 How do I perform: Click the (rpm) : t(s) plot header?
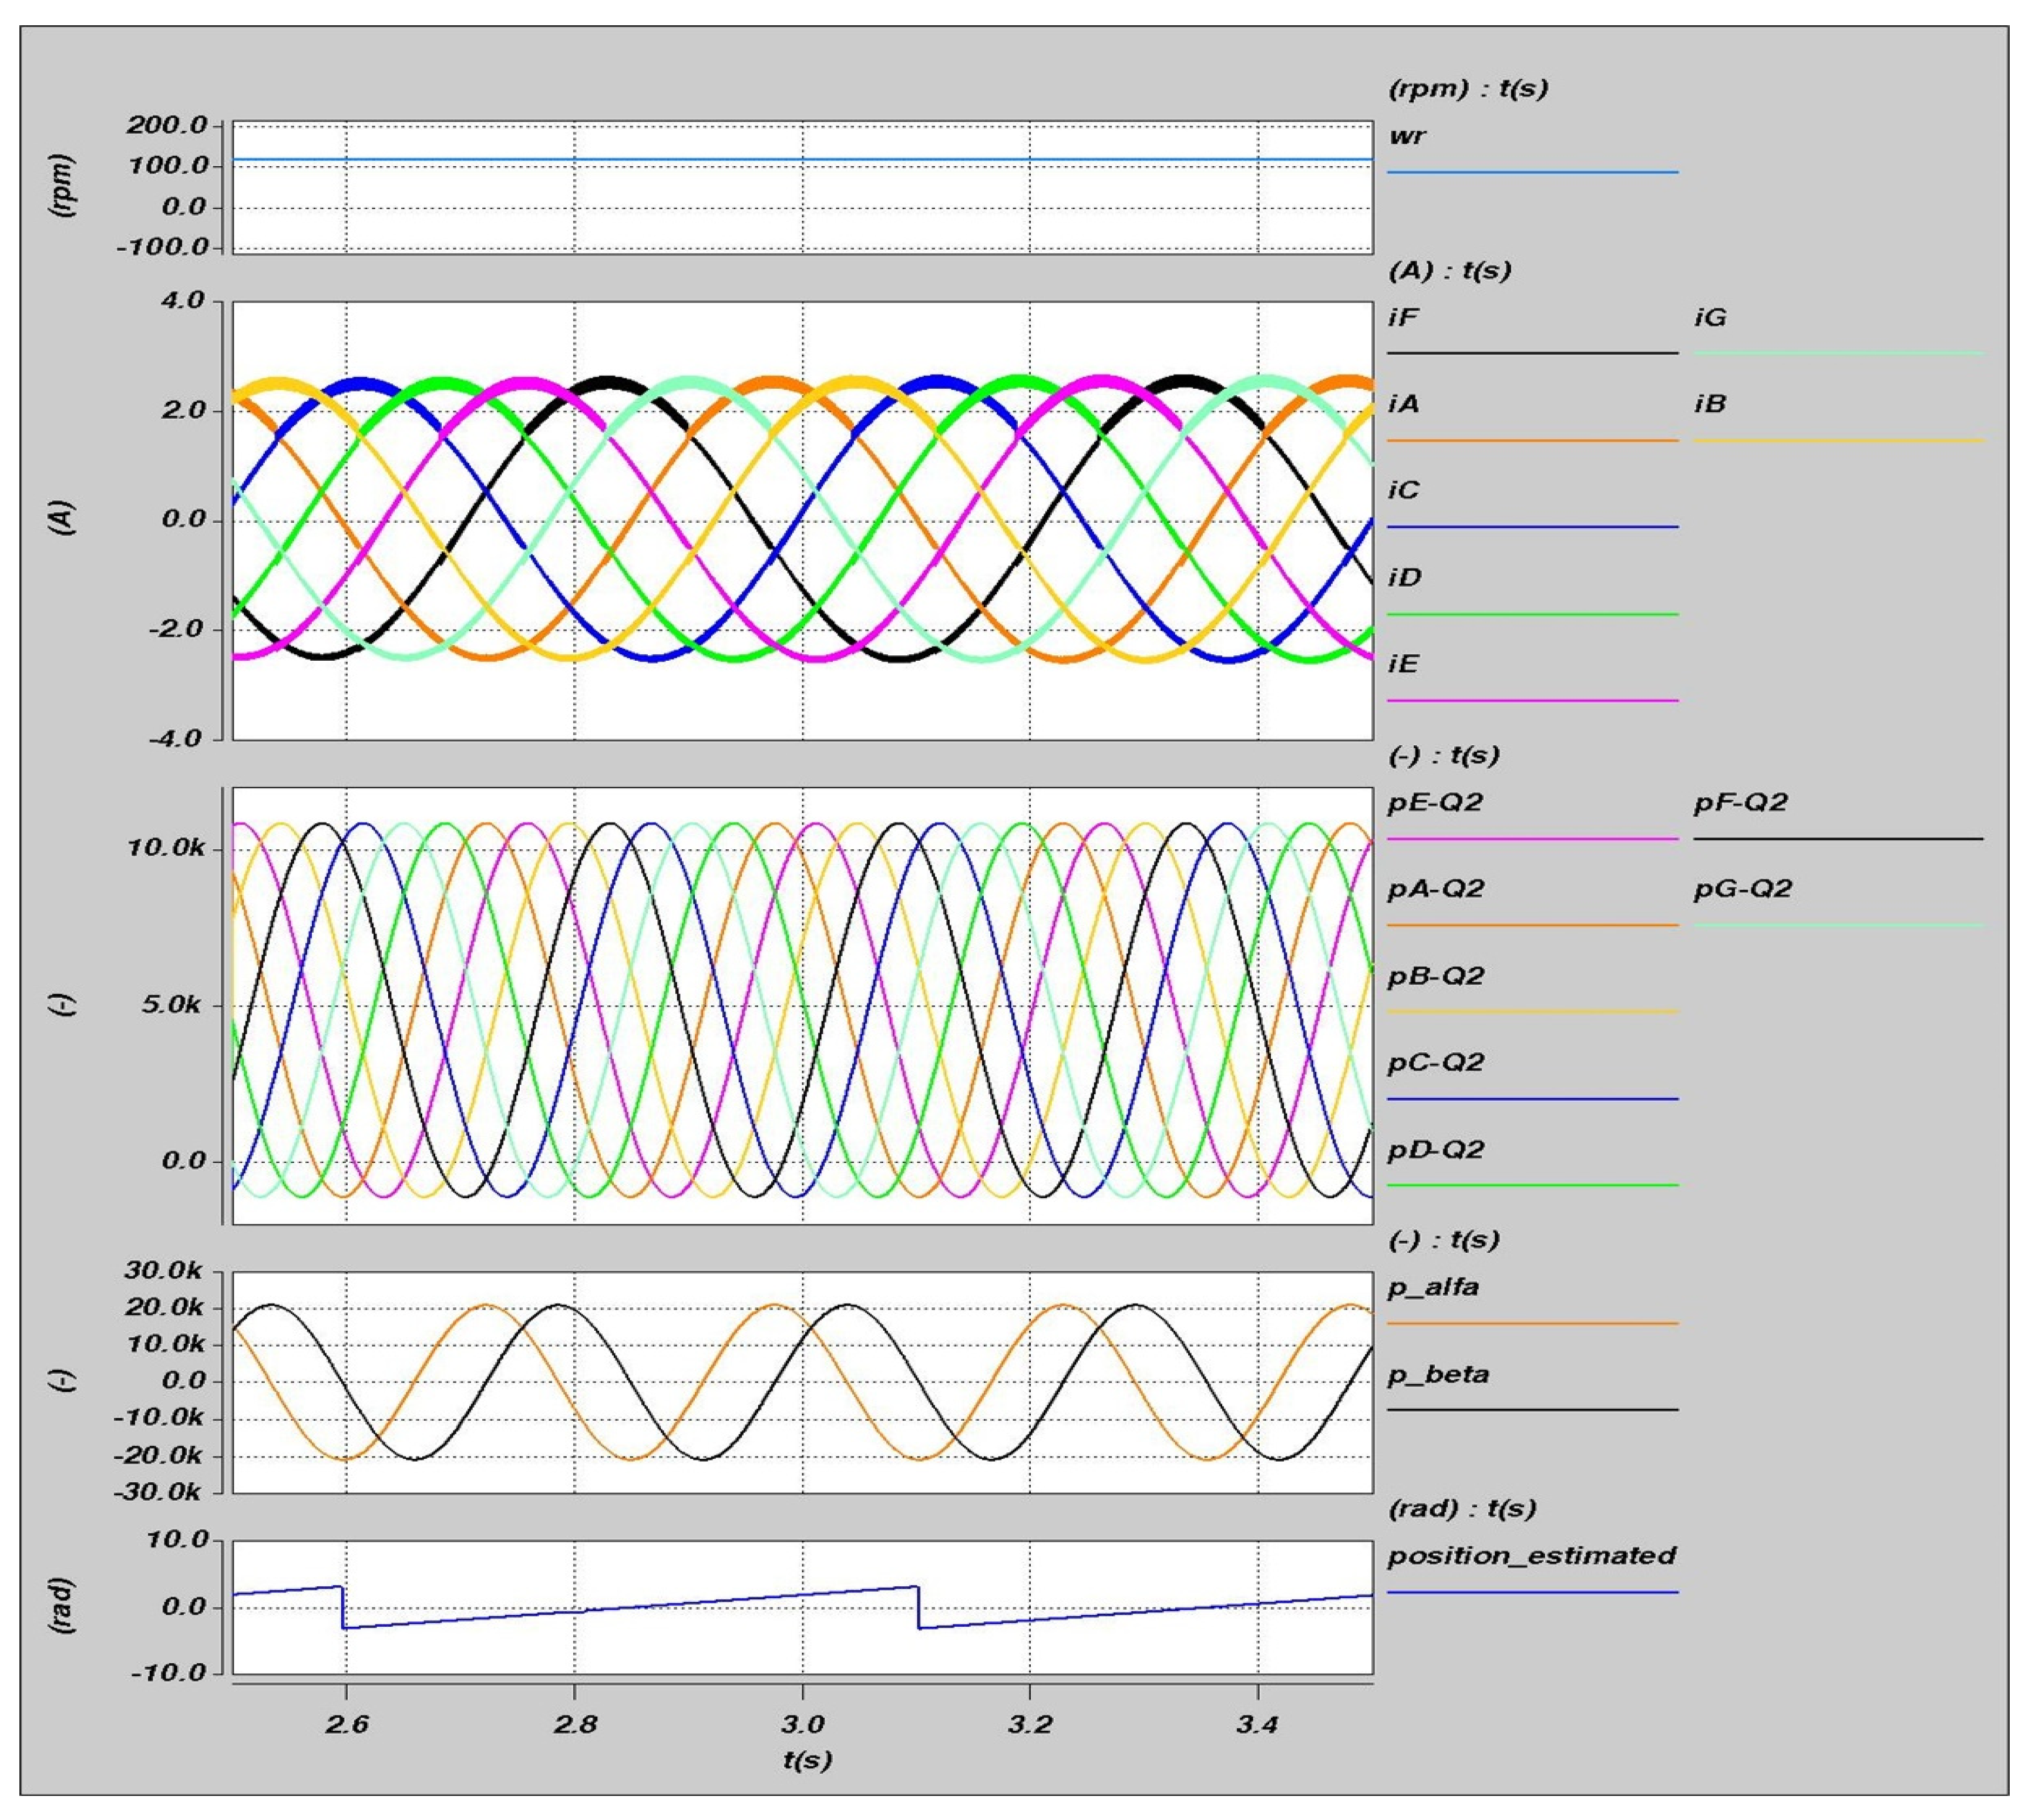[1468, 89]
